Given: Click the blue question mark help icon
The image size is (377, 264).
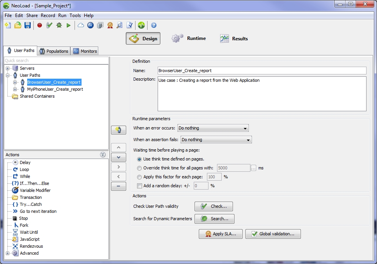Looking at the screenshot, I should (x=154, y=25).
